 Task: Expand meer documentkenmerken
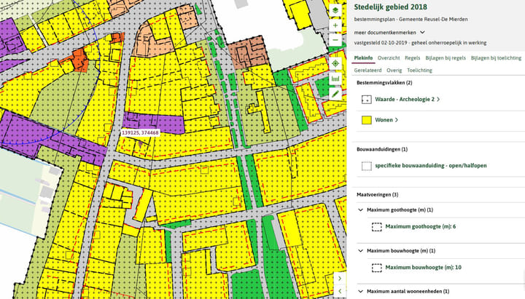coord(389,33)
